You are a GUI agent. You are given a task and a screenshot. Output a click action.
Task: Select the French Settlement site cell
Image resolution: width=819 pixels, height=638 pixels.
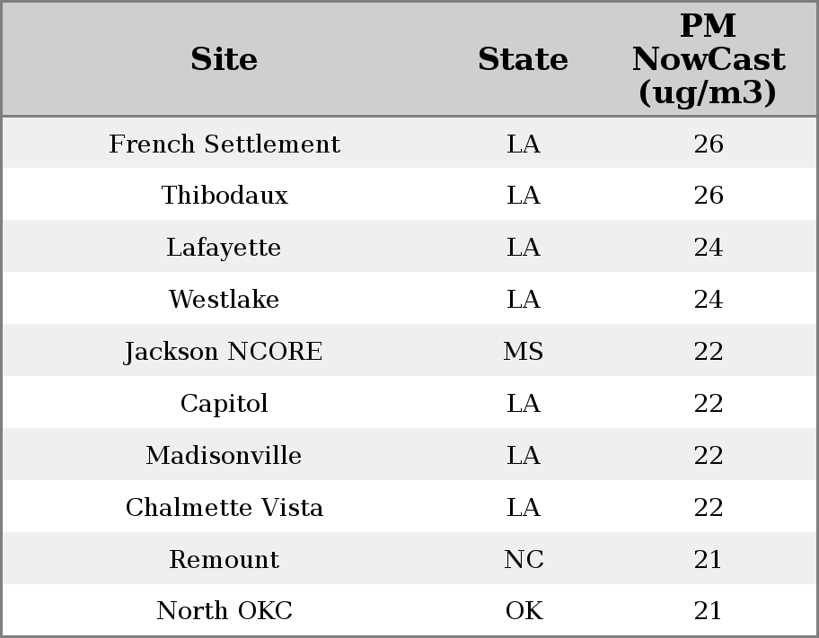pyautogui.click(x=225, y=144)
